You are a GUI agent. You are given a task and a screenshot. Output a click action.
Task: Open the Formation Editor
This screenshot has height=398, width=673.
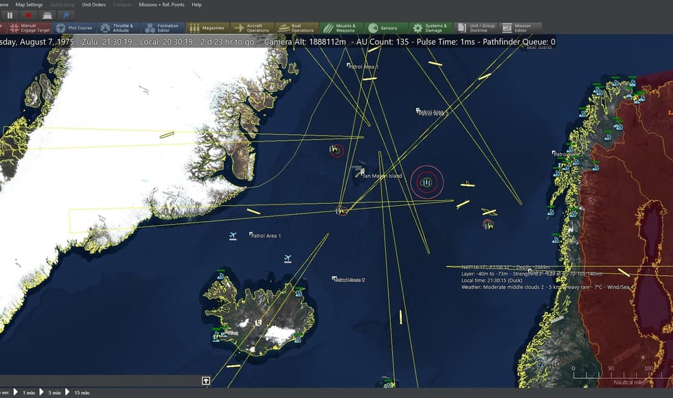163,28
